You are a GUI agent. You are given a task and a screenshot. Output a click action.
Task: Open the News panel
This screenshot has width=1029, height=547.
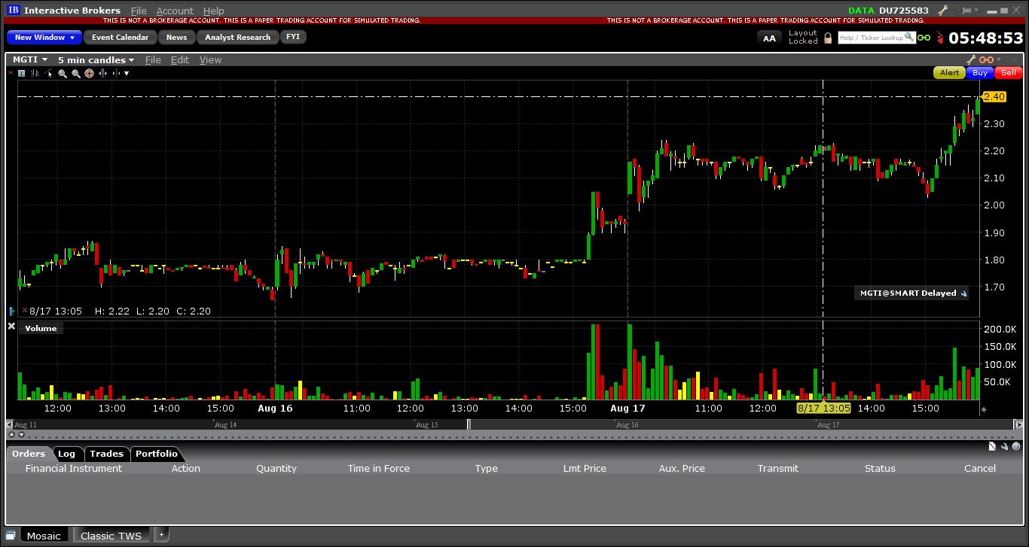pyautogui.click(x=176, y=37)
